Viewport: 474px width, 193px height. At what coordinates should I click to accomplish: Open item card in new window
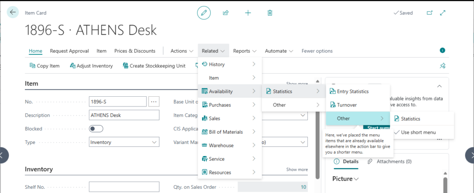click(x=429, y=13)
